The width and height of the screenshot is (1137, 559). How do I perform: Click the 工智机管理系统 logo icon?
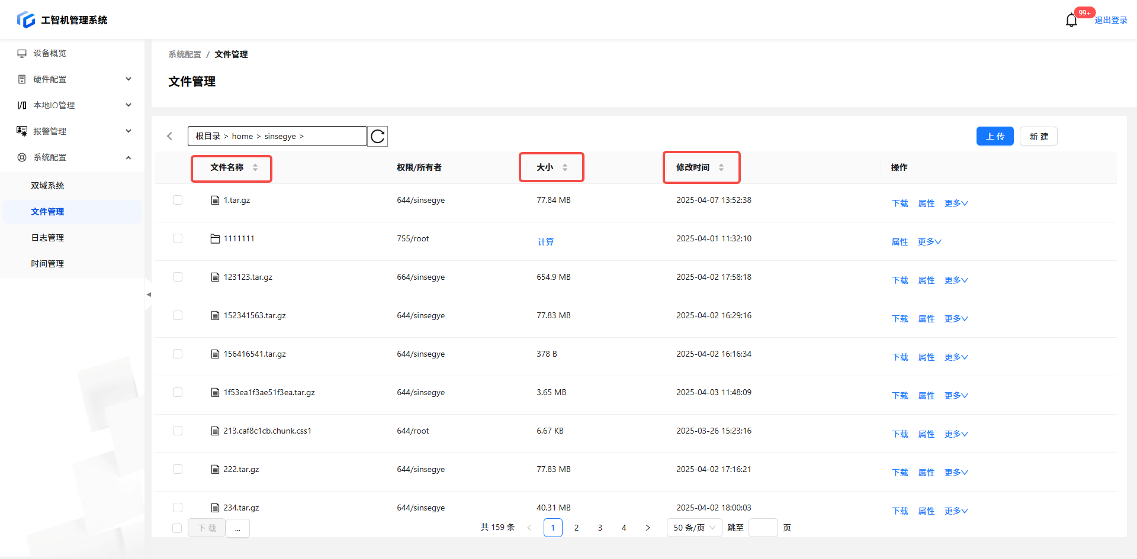click(26, 20)
